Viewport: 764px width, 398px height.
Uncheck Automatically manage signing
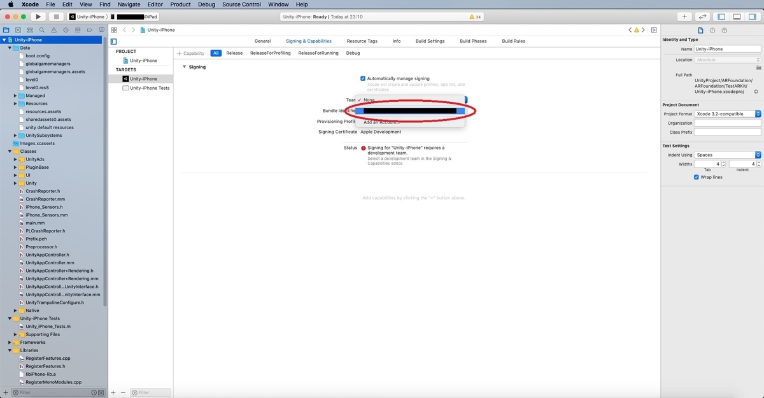click(x=363, y=78)
